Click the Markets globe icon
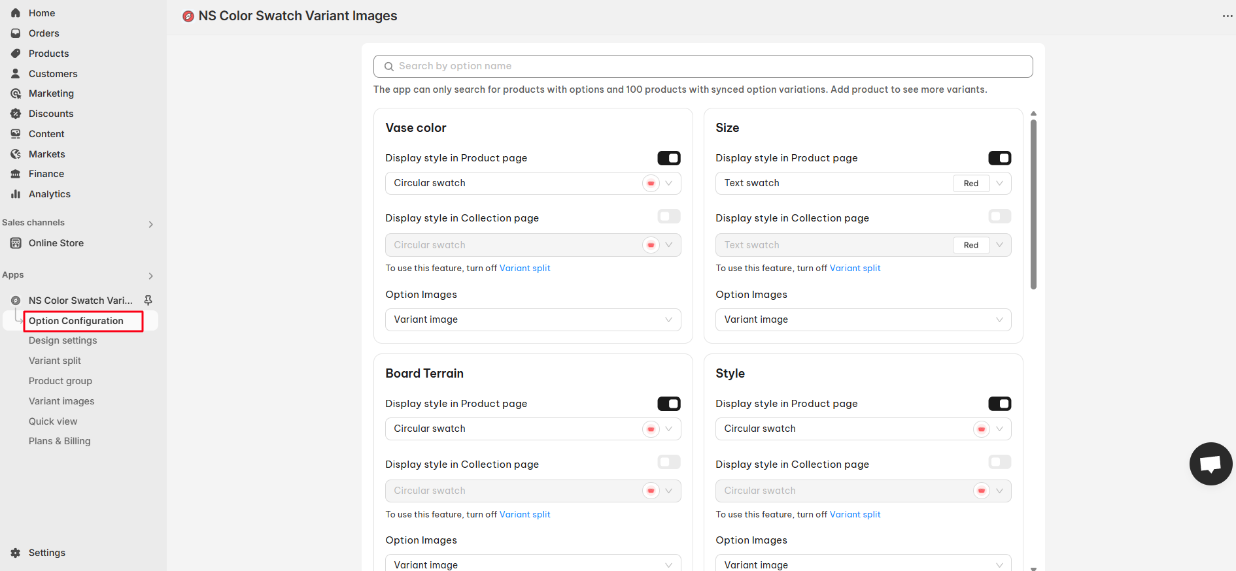The width and height of the screenshot is (1236, 571). coord(16,154)
